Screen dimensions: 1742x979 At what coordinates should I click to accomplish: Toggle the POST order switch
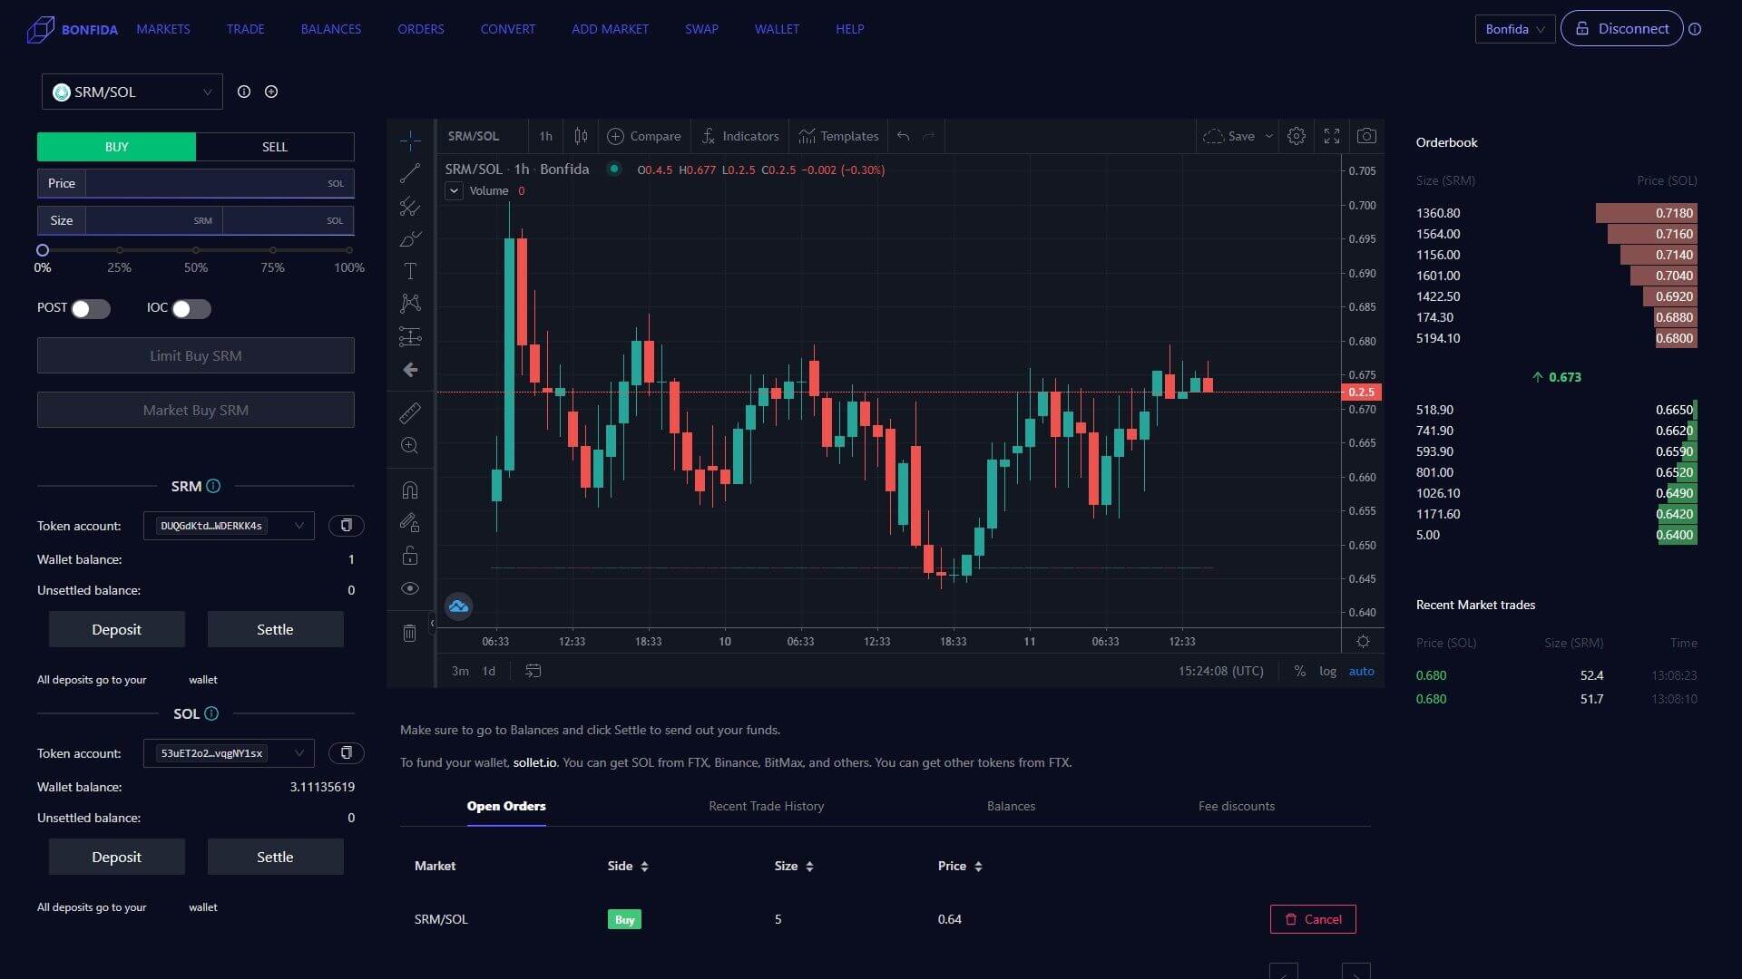point(91,309)
